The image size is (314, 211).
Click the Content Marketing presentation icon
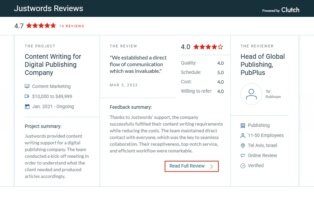[x=27, y=86]
